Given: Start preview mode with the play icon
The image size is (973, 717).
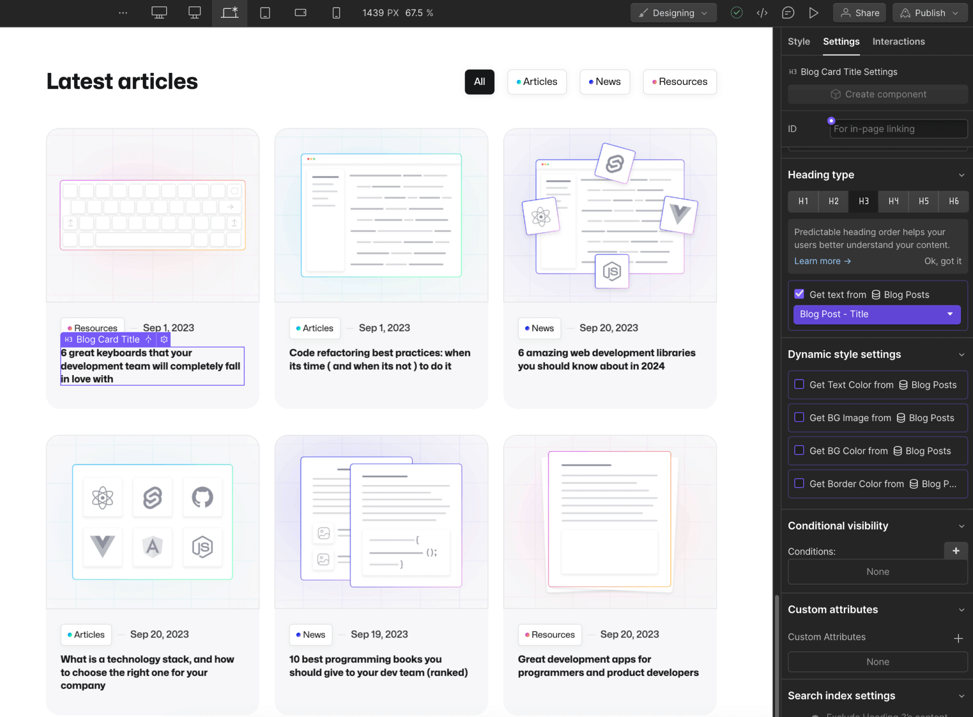Looking at the screenshot, I should (814, 13).
